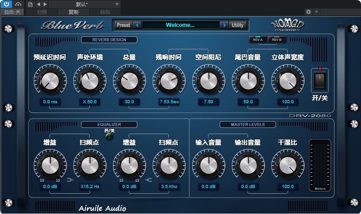Switch to REV B
361x214 pixels.
click(x=276, y=39)
